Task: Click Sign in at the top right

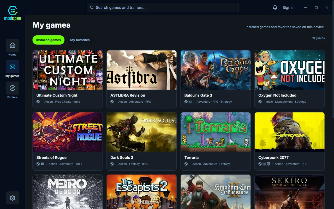Action: 289,8
